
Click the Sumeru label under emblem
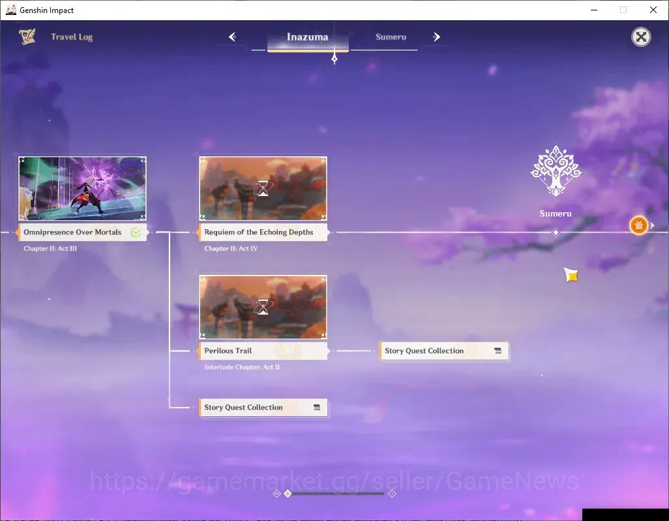556,214
